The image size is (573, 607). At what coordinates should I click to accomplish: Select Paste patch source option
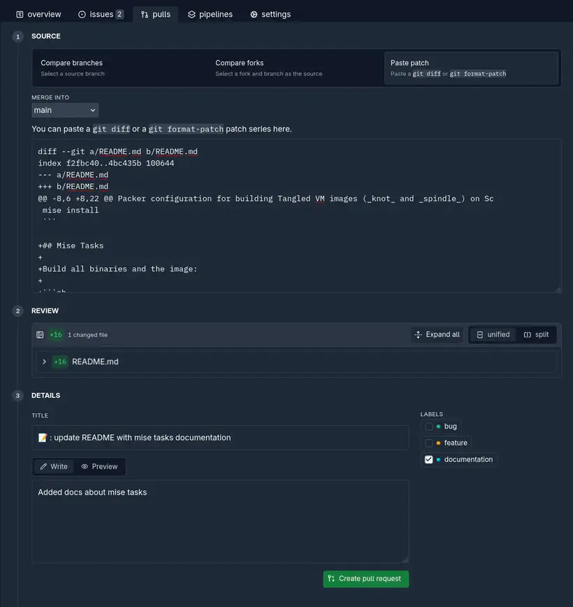tap(471, 68)
